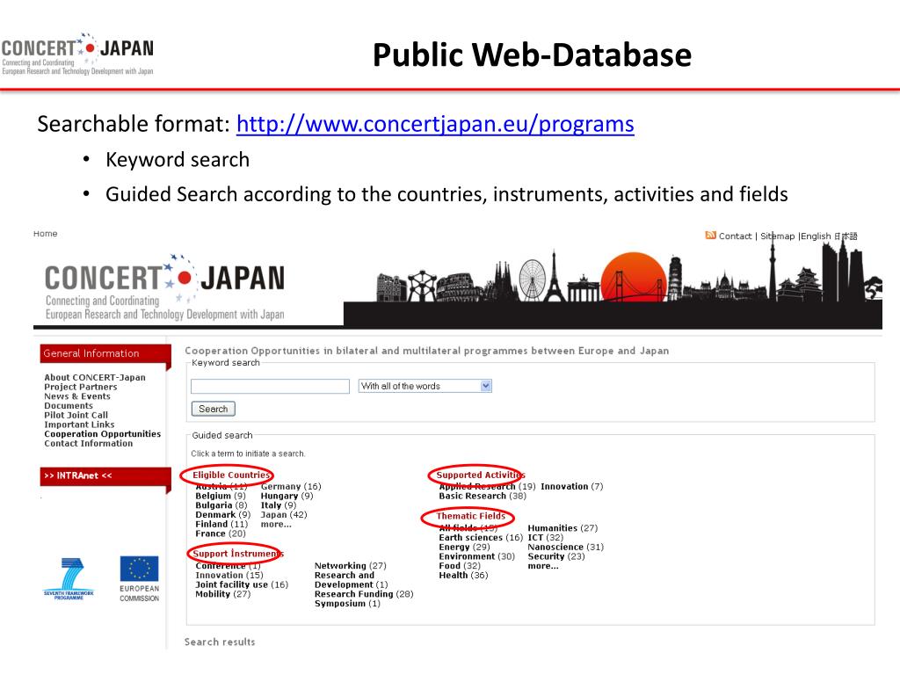Open Important Links menu item
This screenshot has height=675, width=900.
(x=79, y=425)
